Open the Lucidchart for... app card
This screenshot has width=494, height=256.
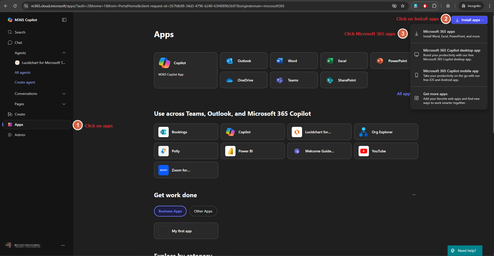point(319,132)
